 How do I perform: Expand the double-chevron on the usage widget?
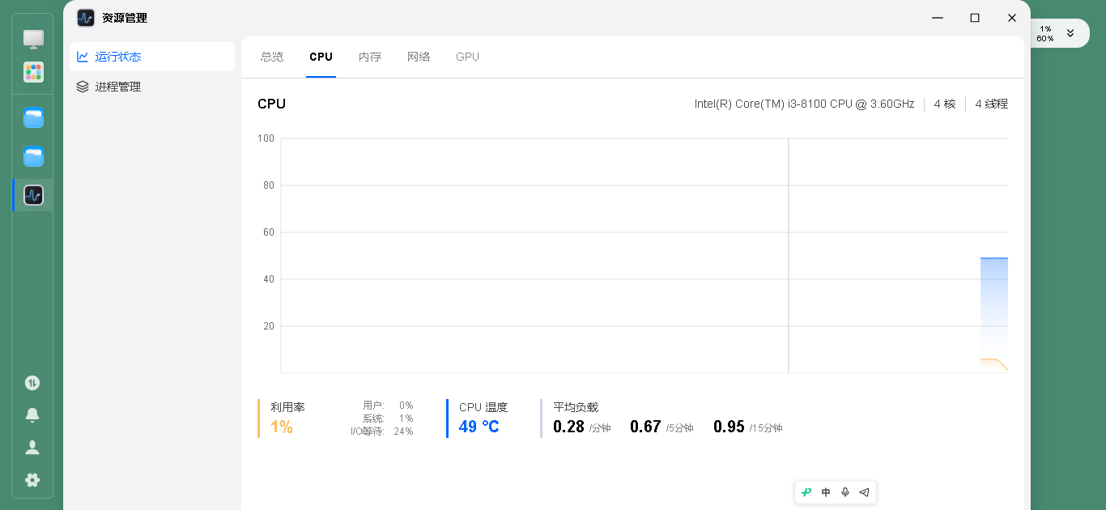[x=1070, y=33]
